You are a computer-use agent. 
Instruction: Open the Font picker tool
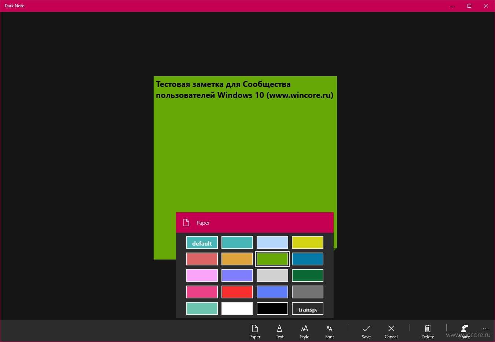[330, 331]
